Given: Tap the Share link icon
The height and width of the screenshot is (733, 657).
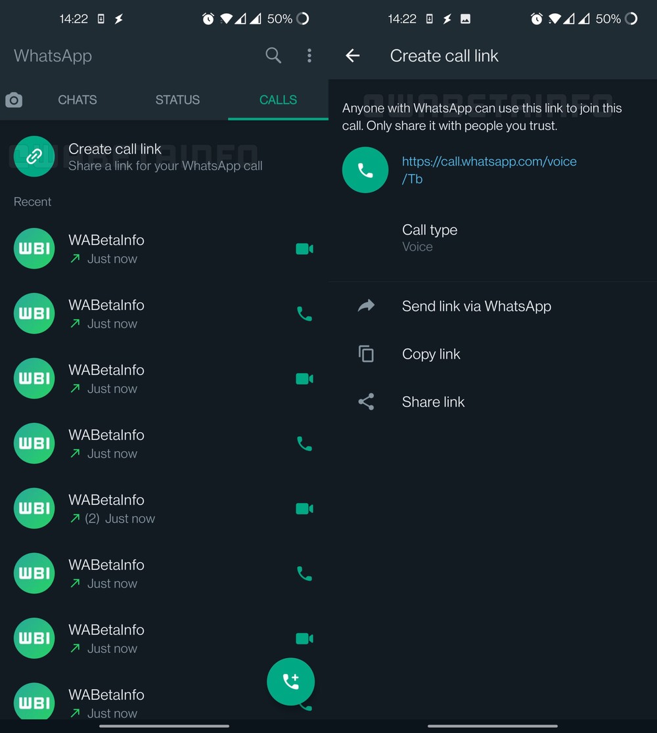Looking at the screenshot, I should 366,402.
